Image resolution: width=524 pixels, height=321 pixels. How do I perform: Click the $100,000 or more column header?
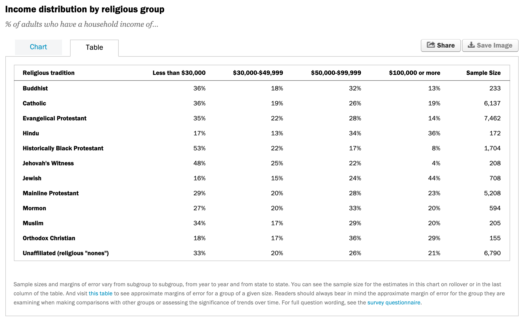(414, 73)
